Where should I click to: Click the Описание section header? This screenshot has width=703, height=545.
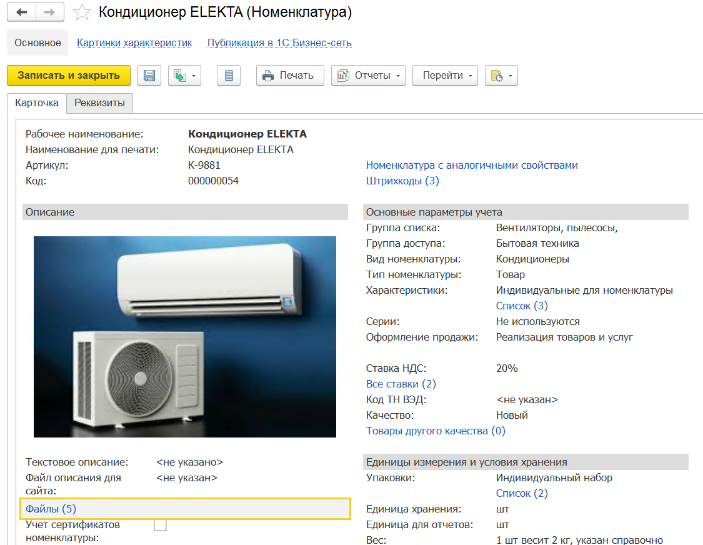coord(185,212)
